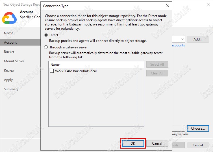Cancel the New Object Storage Repository wizard
Viewport: 213px width, 152px height.
coord(198,145)
